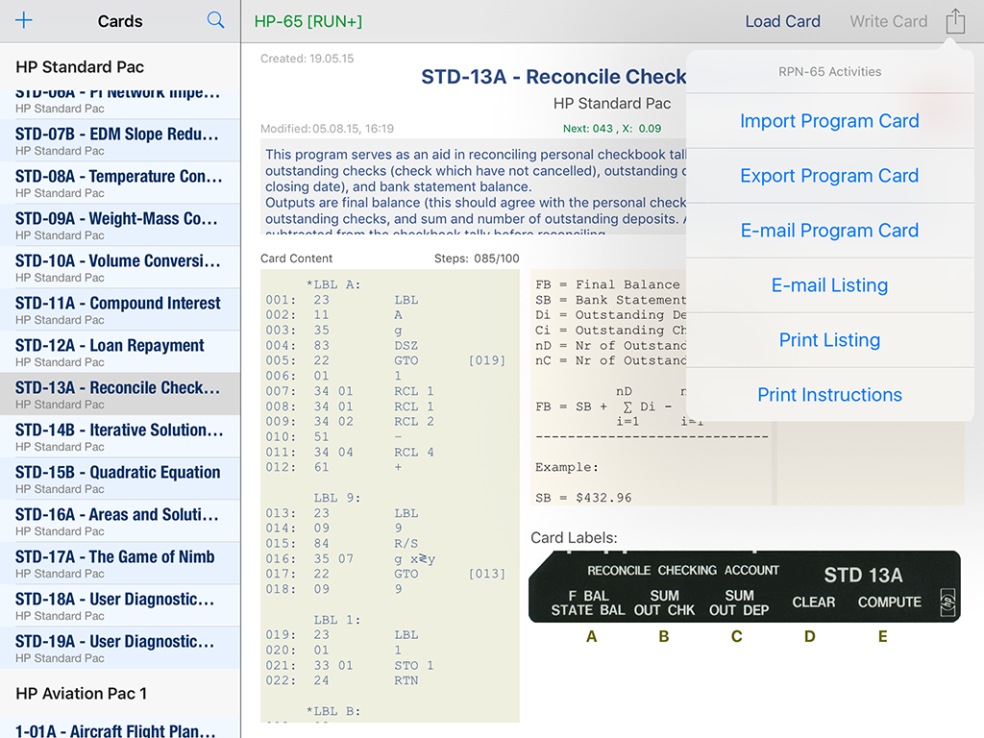Select STD-11A - Compound Interest card
Viewport: 984px width, 738px height.
click(120, 309)
